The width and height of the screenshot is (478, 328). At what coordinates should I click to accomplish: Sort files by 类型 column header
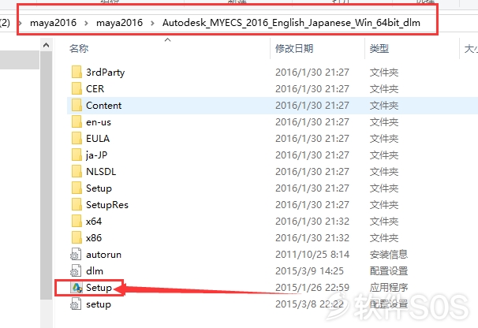tap(379, 48)
